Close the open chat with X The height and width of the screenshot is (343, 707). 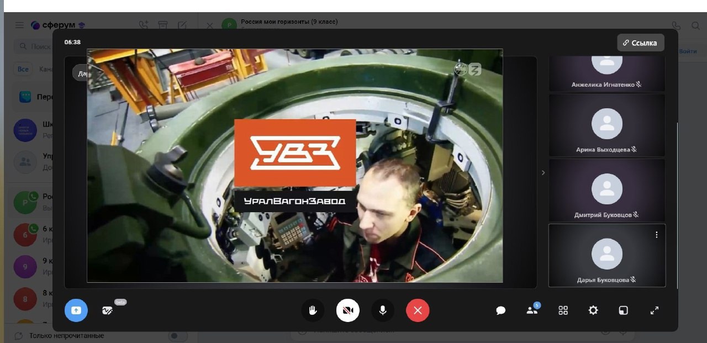pyautogui.click(x=210, y=25)
